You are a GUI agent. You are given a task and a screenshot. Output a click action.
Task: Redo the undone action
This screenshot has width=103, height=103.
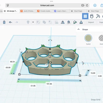coord(16,22)
